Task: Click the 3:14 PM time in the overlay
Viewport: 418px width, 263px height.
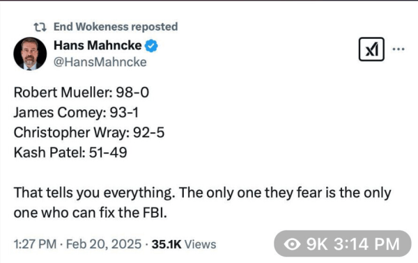Action: pyautogui.click(x=367, y=244)
